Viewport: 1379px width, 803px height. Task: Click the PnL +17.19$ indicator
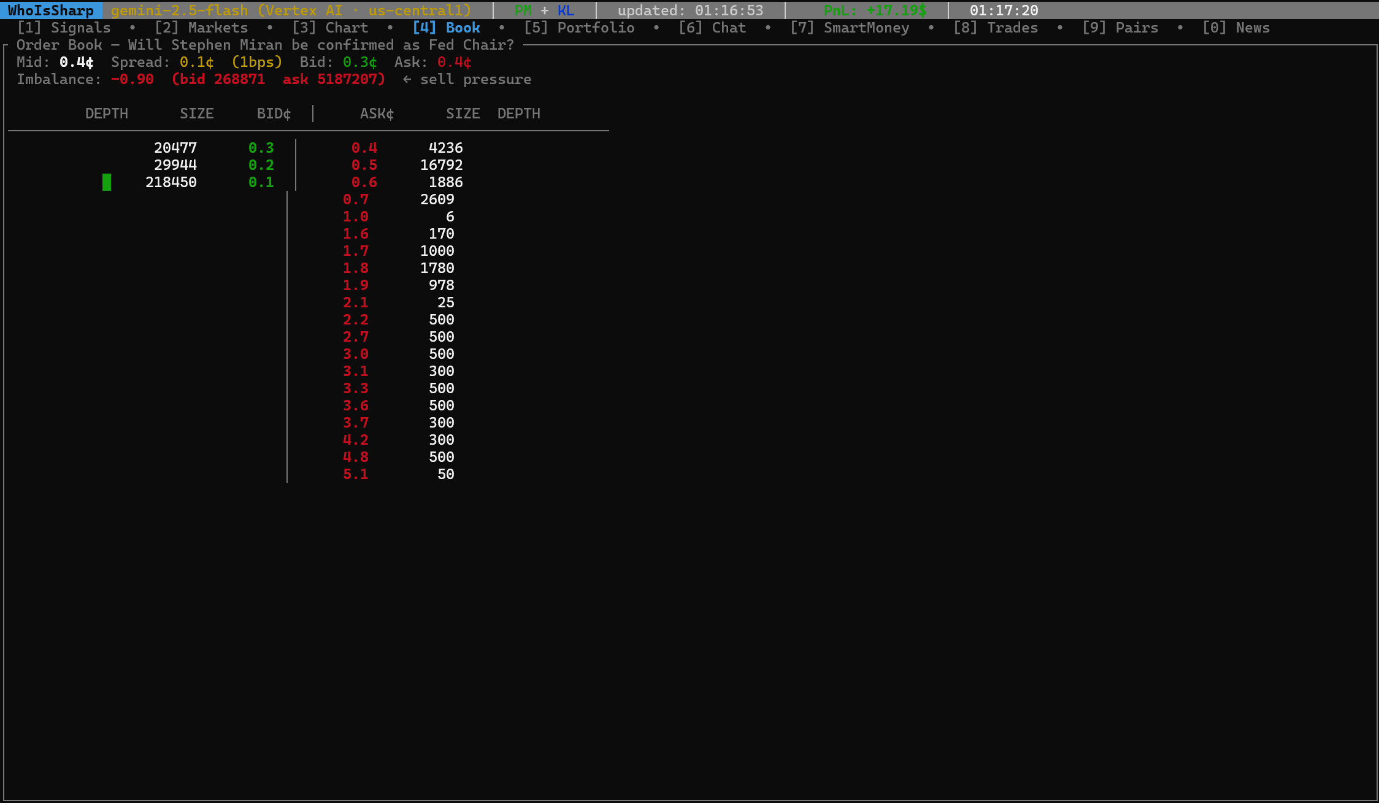click(x=875, y=10)
